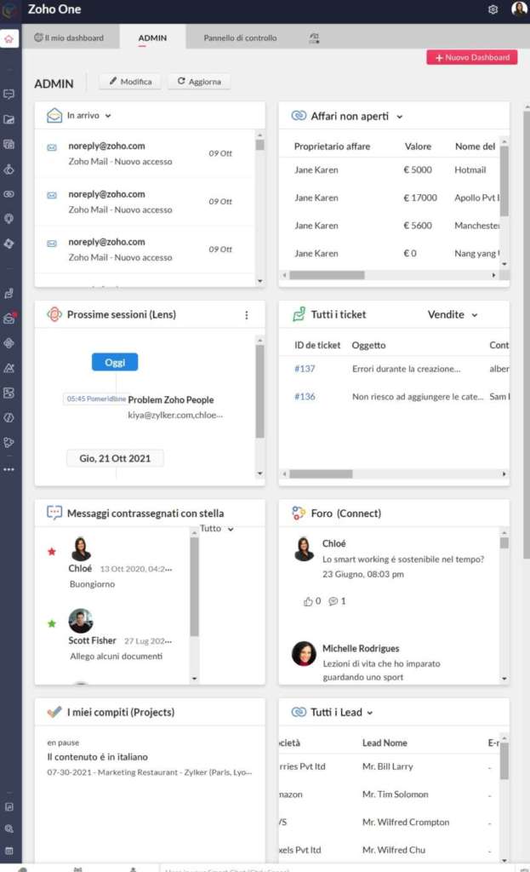
Task: Click the inbox widget vertical scrollbar
Action: (x=259, y=145)
